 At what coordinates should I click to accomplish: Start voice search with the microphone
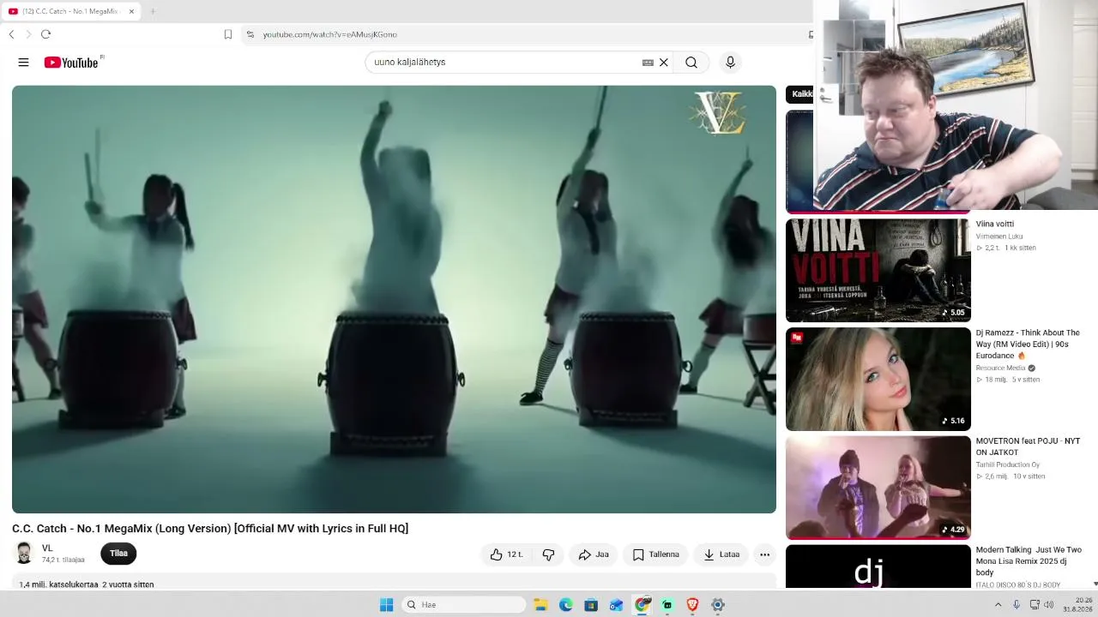(730, 63)
